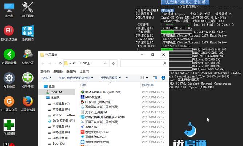Click the 内存使用 memory usage bar
This screenshot has width=243, height=146.
coord(177,32)
